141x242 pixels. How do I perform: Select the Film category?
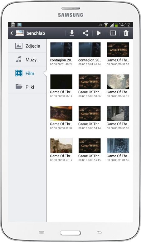[27, 73]
